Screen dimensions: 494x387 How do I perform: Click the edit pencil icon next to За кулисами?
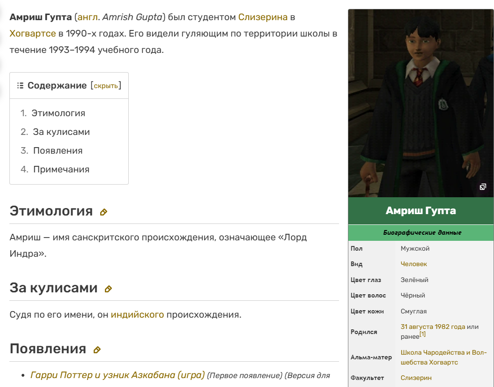pyautogui.click(x=108, y=289)
